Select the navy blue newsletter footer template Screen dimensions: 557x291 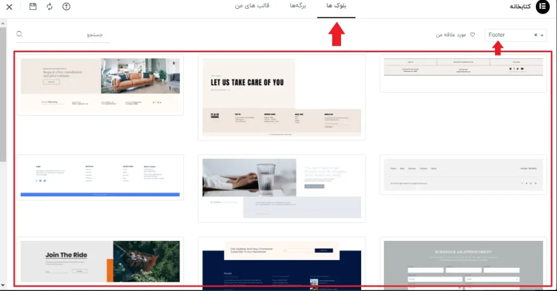[x=281, y=264]
